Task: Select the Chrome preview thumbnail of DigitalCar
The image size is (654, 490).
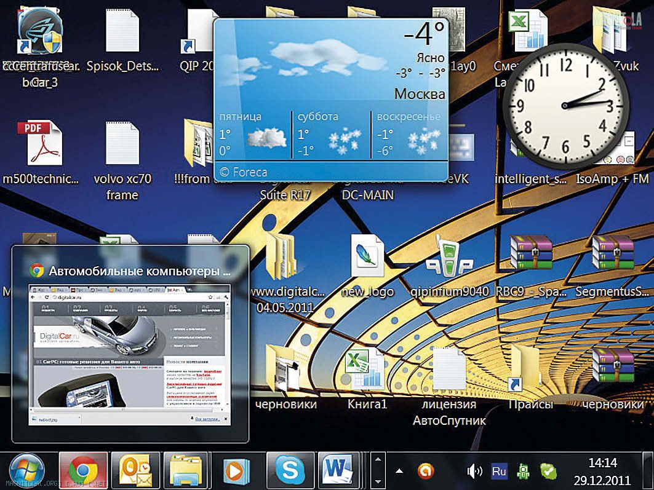Action: pos(130,355)
